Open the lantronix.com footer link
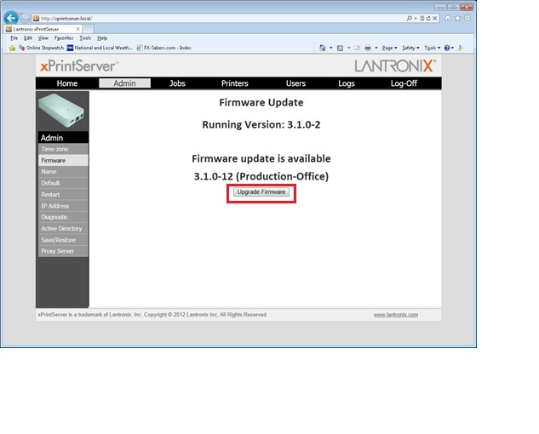Image resolution: width=539 pixels, height=434 pixels. 395,315
